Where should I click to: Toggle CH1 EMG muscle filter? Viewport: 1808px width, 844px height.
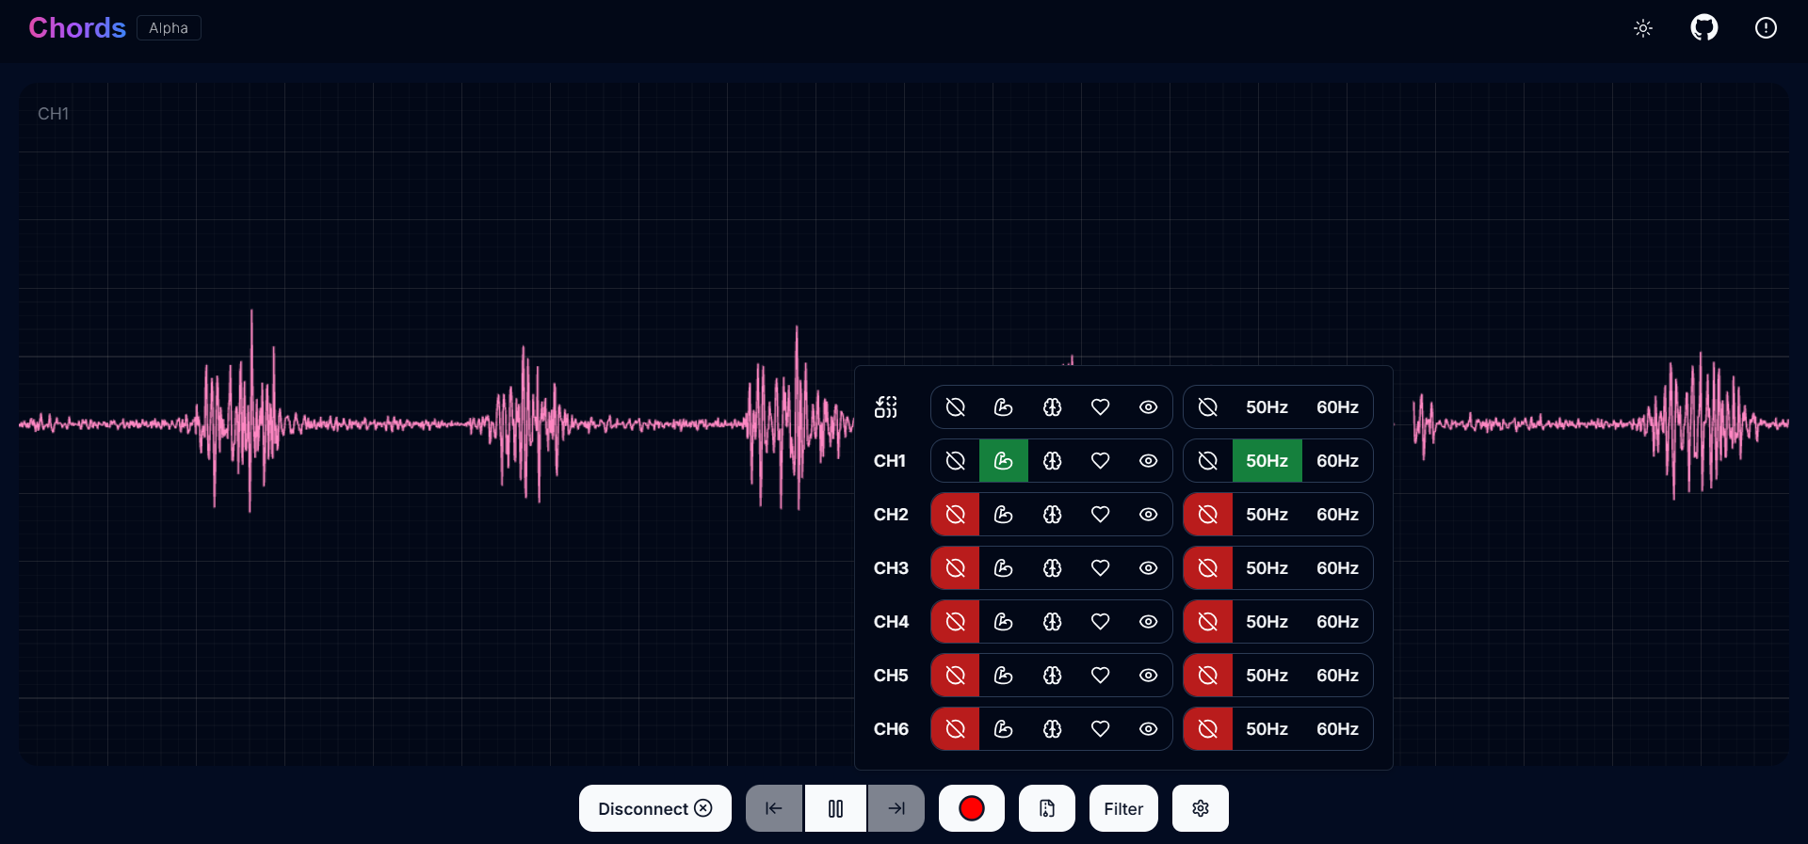(x=1004, y=461)
